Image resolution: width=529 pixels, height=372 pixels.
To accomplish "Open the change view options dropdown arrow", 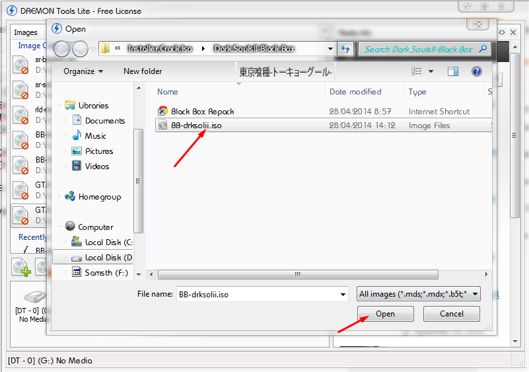I will 431,71.
